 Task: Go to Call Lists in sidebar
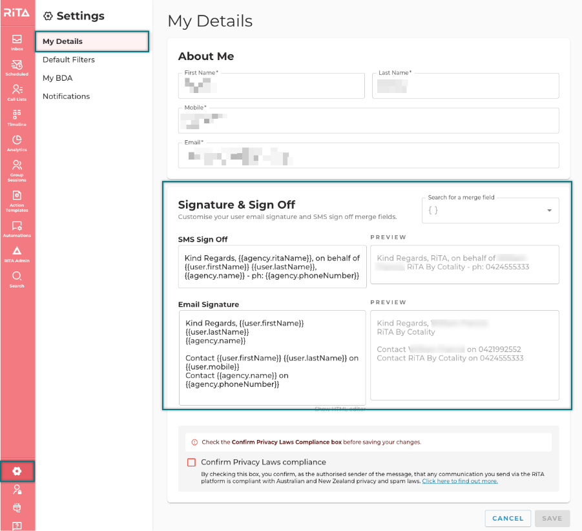tap(17, 93)
